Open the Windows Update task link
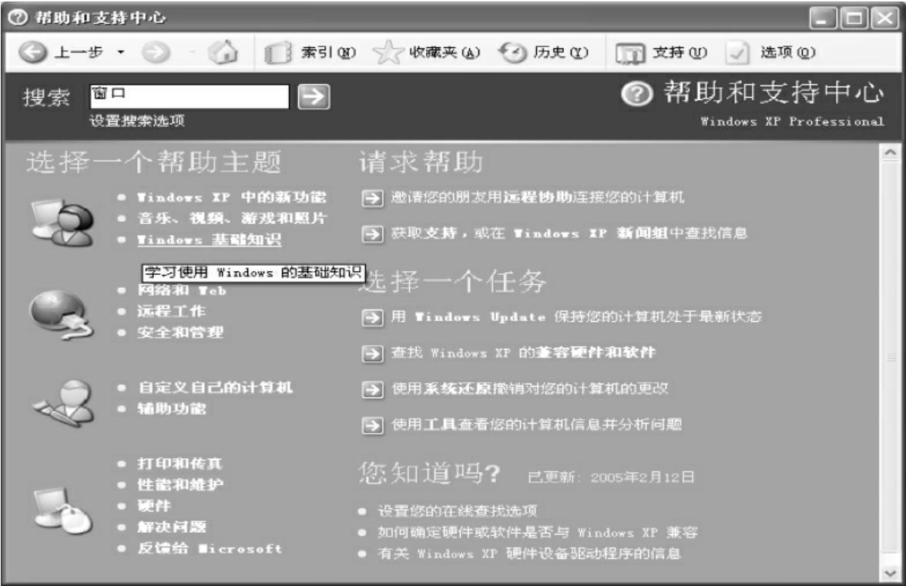 [x=576, y=317]
